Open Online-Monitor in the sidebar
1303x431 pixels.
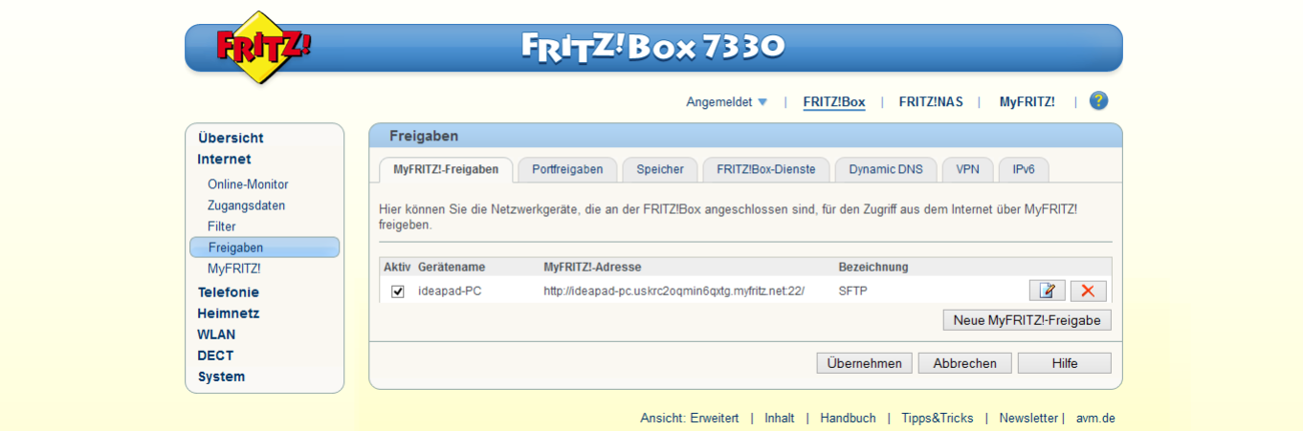248,184
